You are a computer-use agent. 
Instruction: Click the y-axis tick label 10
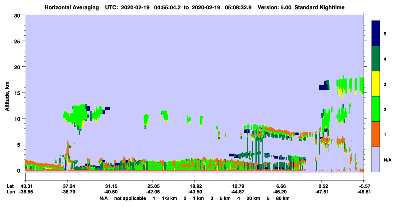[18, 119]
